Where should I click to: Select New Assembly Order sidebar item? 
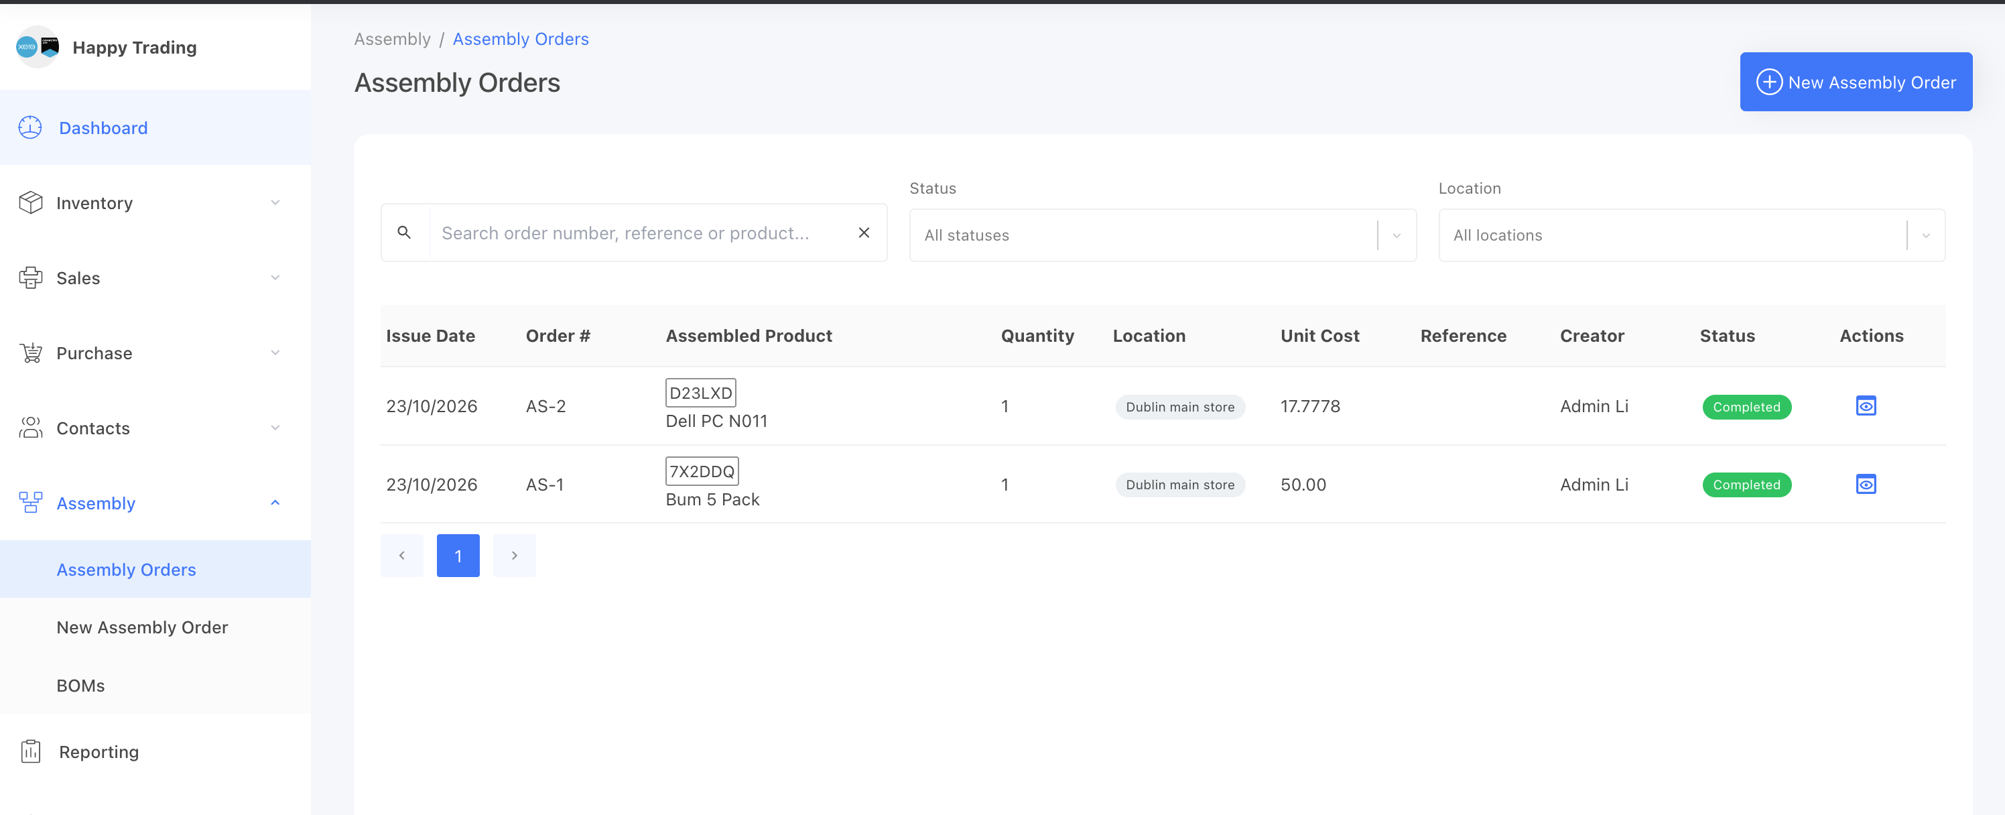[143, 627]
